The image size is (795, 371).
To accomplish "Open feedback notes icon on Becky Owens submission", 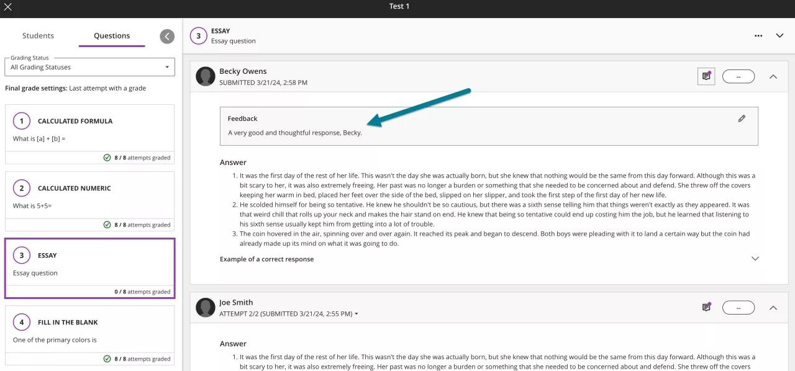I will pyautogui.click(x=706, y=76).
